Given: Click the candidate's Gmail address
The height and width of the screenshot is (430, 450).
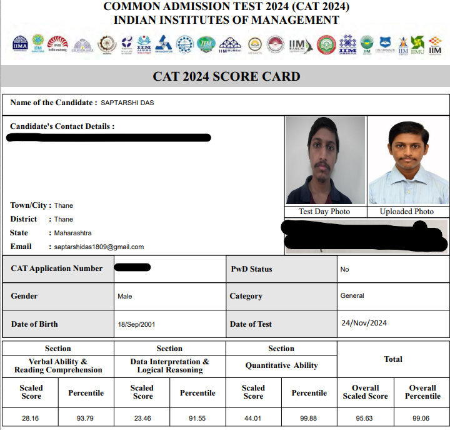Looking at the screenshot, I should [99, 247].
